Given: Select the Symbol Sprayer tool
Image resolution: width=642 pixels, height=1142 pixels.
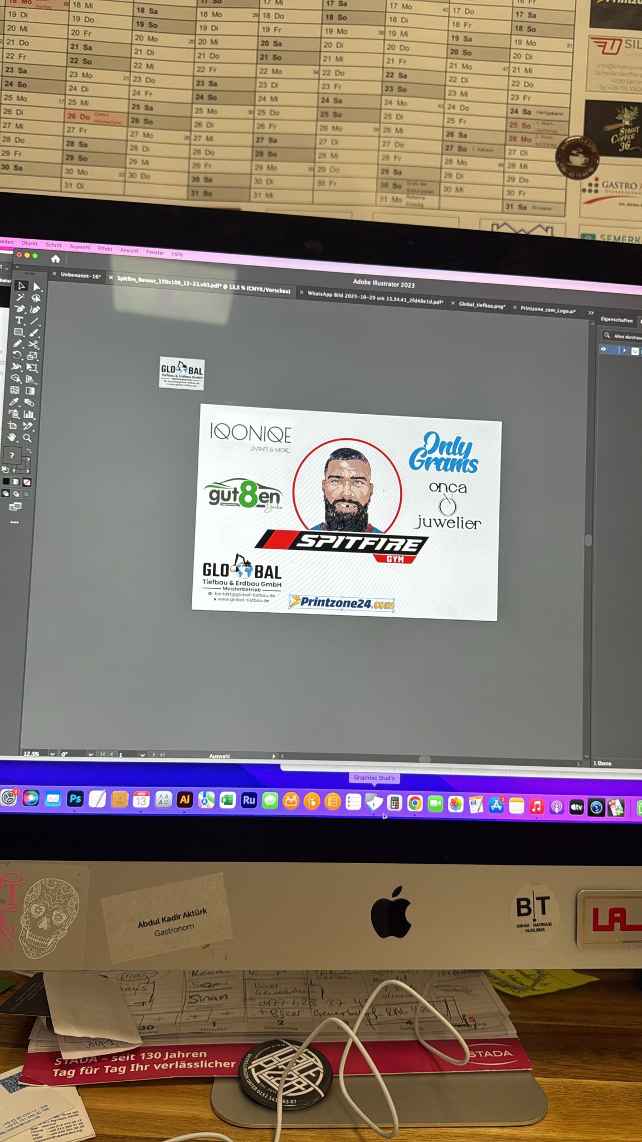Looking at the screenshot, I should coord(14,413).
